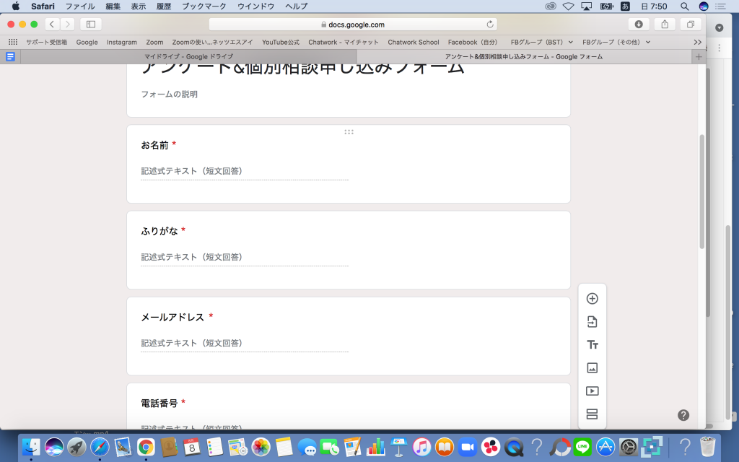Click Safari forward navigation arrow
The width and height of the screenshot is (739, 462).
67,24
